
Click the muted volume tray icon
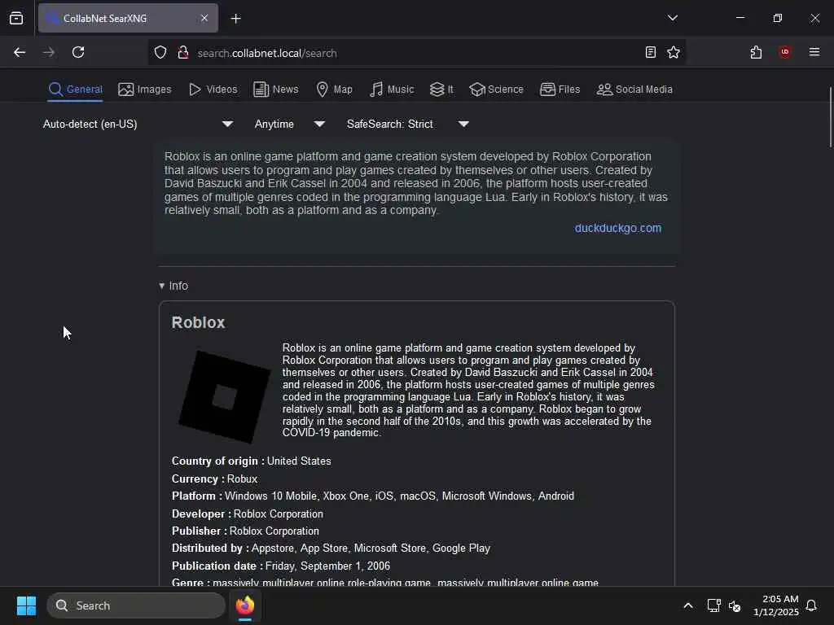[x=735, y=605]
